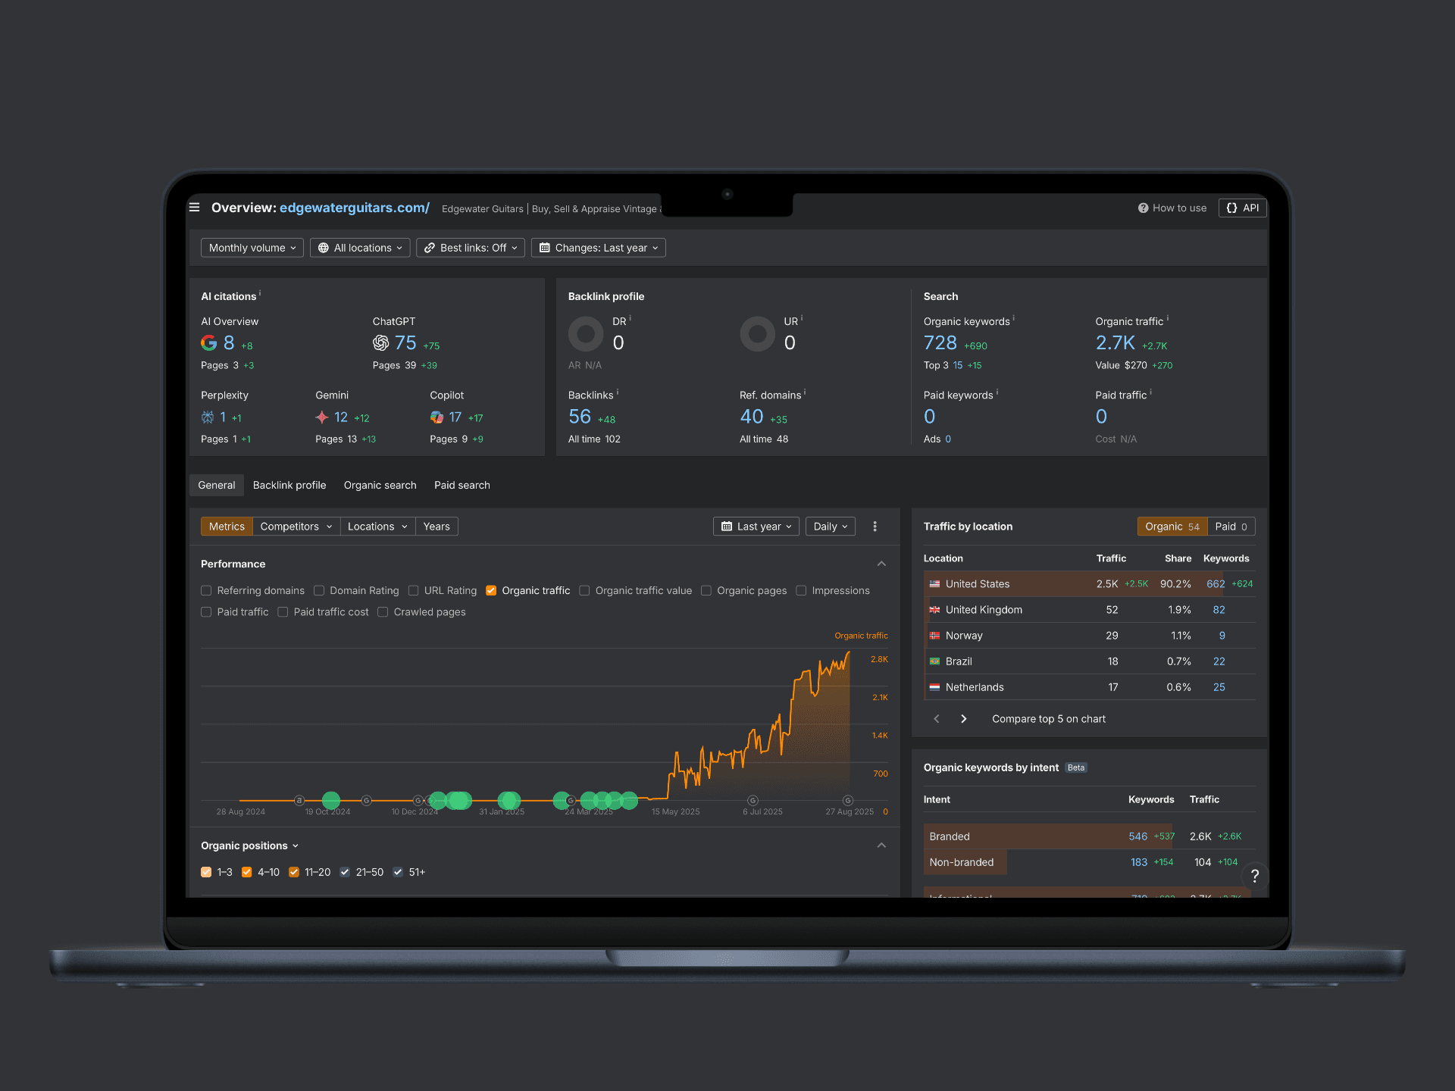The height and width of the screenshot is (1091, 1455).
Task: Open the edgewaterguitars.com/ link
Action: click(354, 208)
